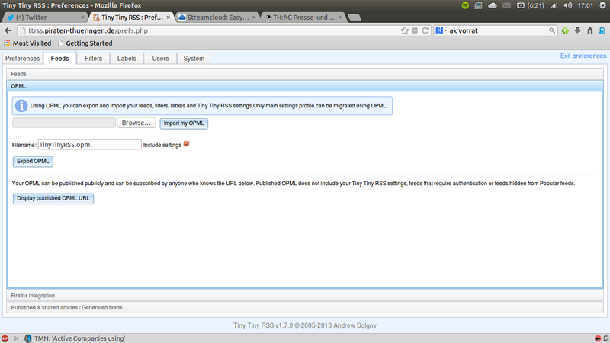Click the TMN 'Active Companies using' status item
This screenshot has width=610, height=343.
75,338
